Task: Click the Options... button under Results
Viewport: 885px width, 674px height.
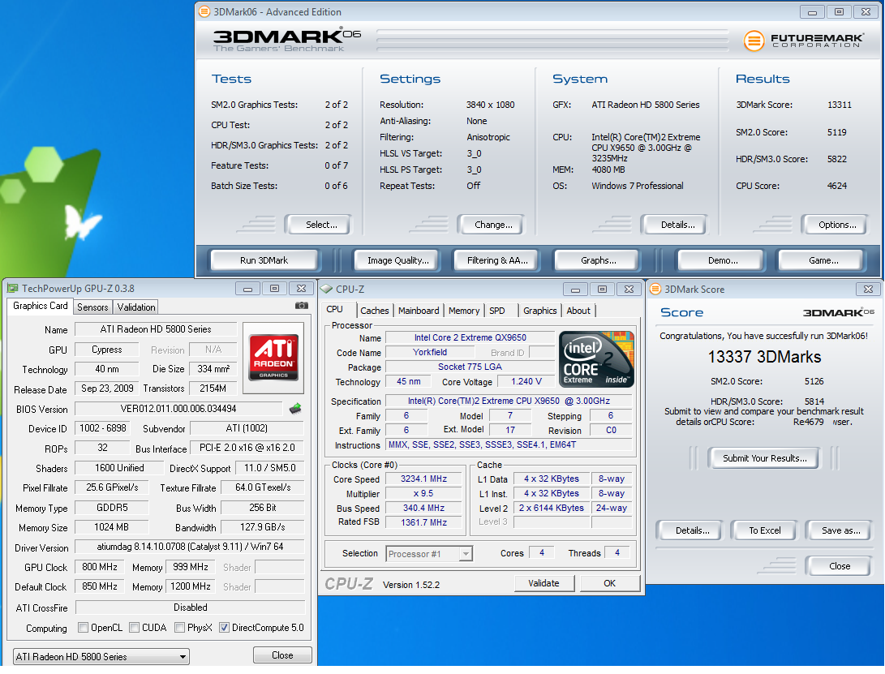Action: [x=837, y=225]
